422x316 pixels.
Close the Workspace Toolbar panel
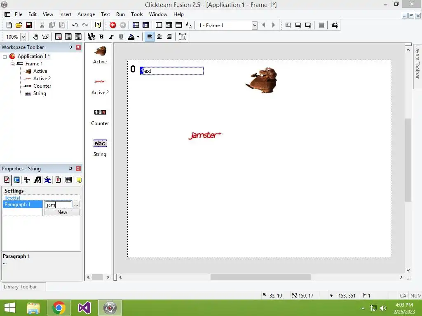[x=78, y=47]
